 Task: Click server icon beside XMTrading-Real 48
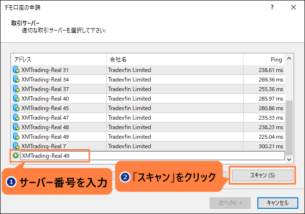16,127
